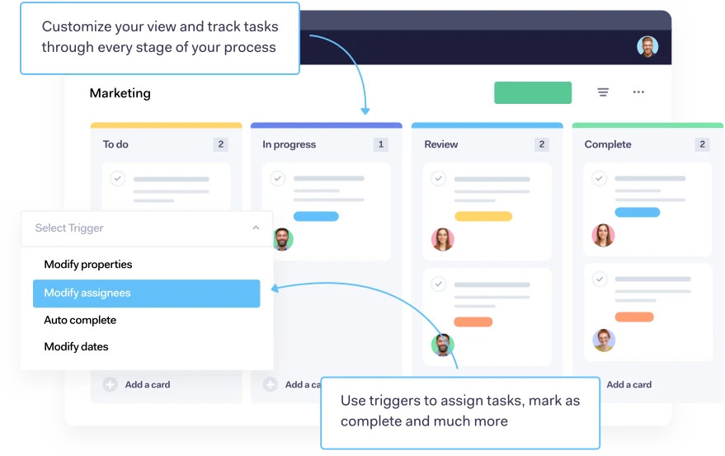Image resolution: width=725 pixels, height=456 pixels.
Task: Click plus icon in In progress column
Action: pos(270,385)
